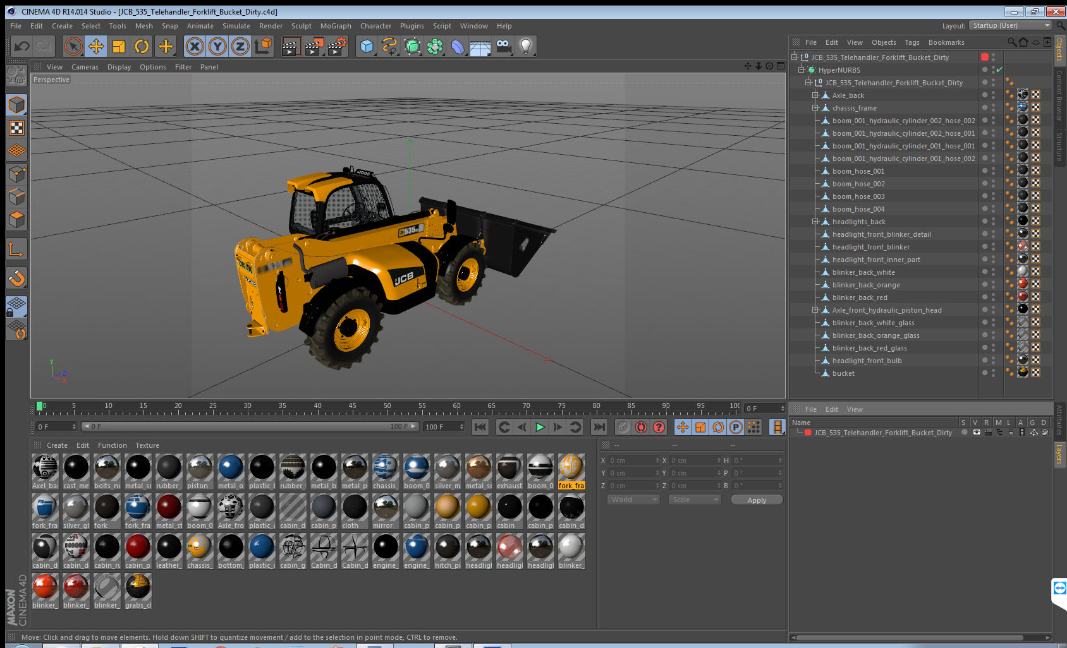Select the Move tool icon
The width and height of the screenshot is (1067, 648).
[96, 46]
